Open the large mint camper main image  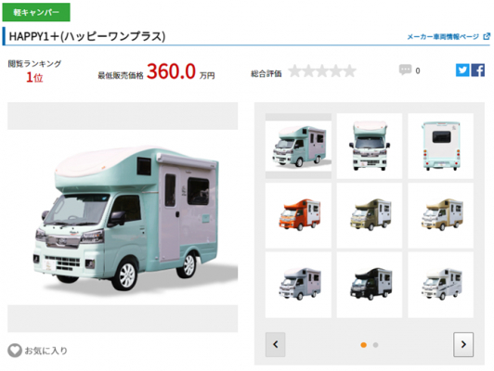(x=123, y=217)
